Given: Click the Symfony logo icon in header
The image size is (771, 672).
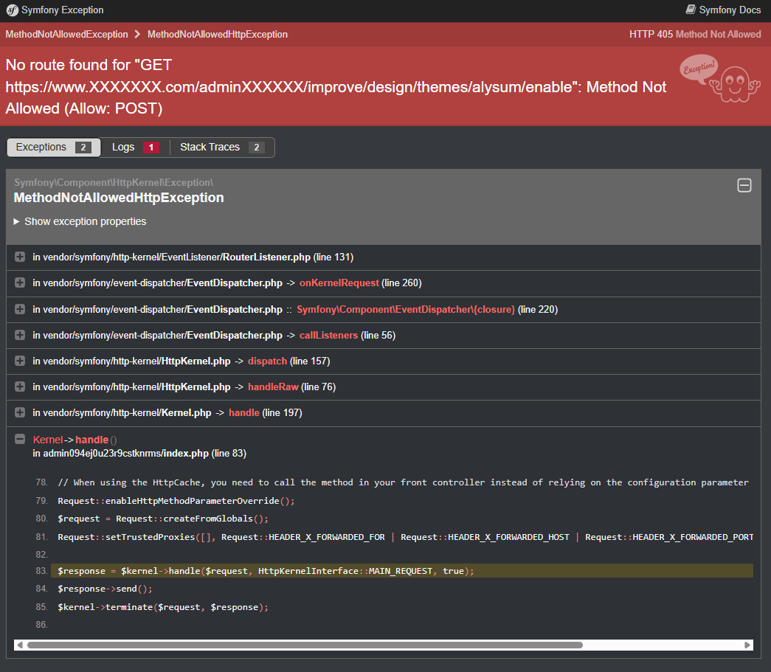Looking at the screenshot, I should coord(12,10).
